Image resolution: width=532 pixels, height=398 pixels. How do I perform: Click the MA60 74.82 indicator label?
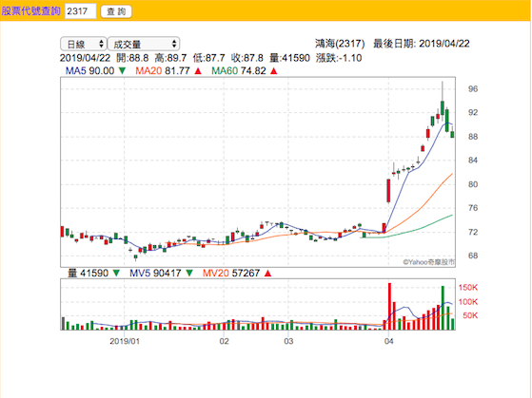click(x=239, y=71)
